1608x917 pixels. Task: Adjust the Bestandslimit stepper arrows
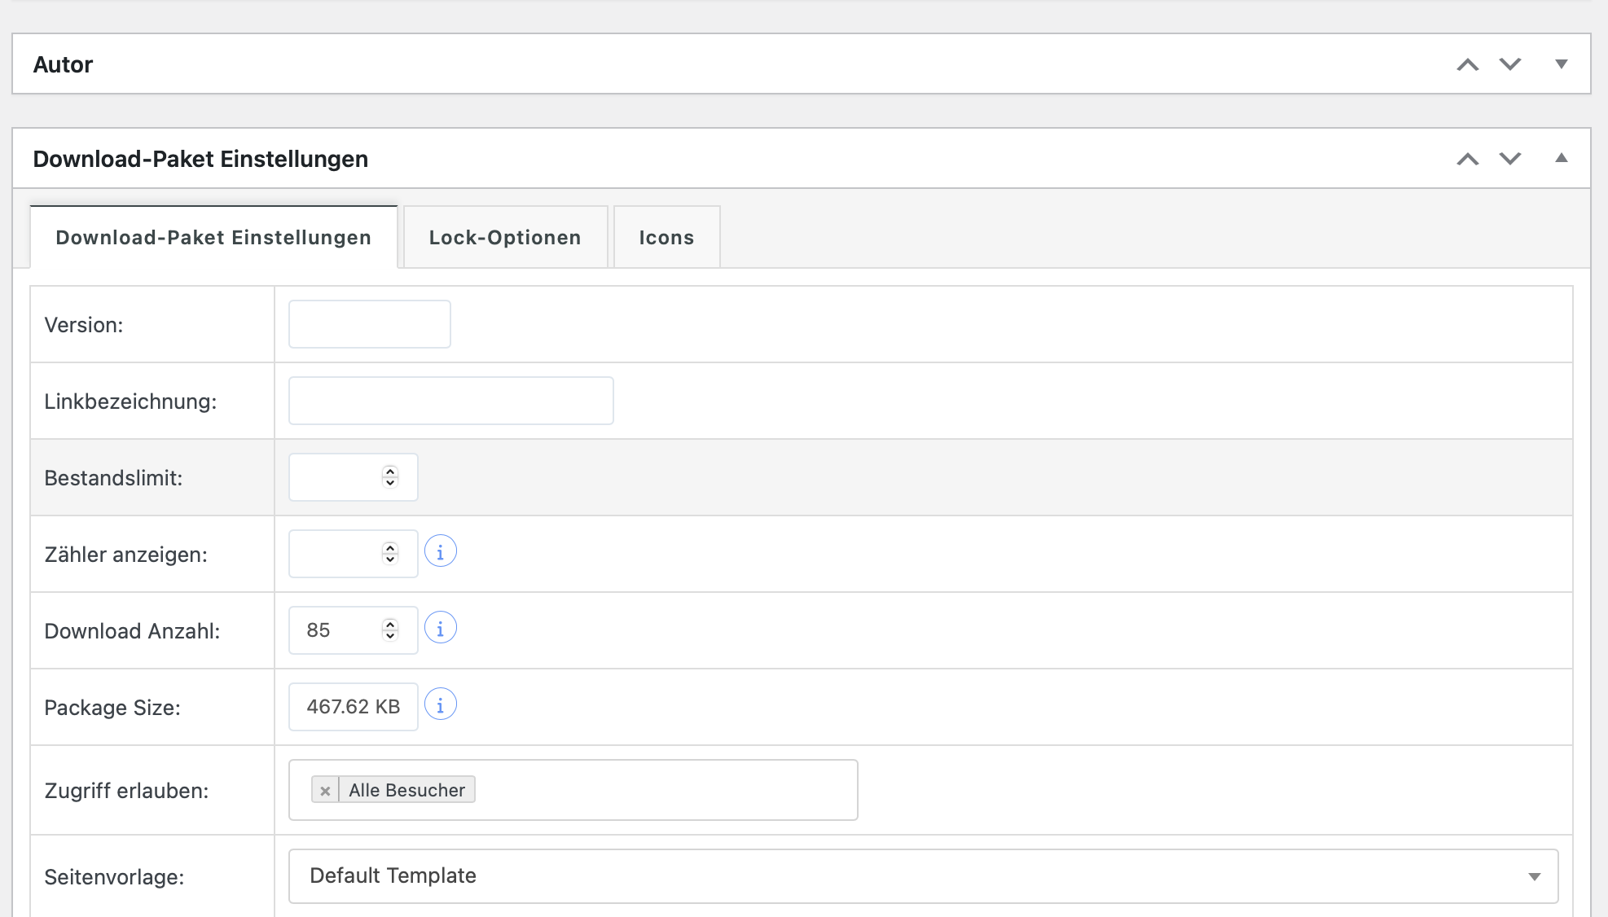coord(390,477)
